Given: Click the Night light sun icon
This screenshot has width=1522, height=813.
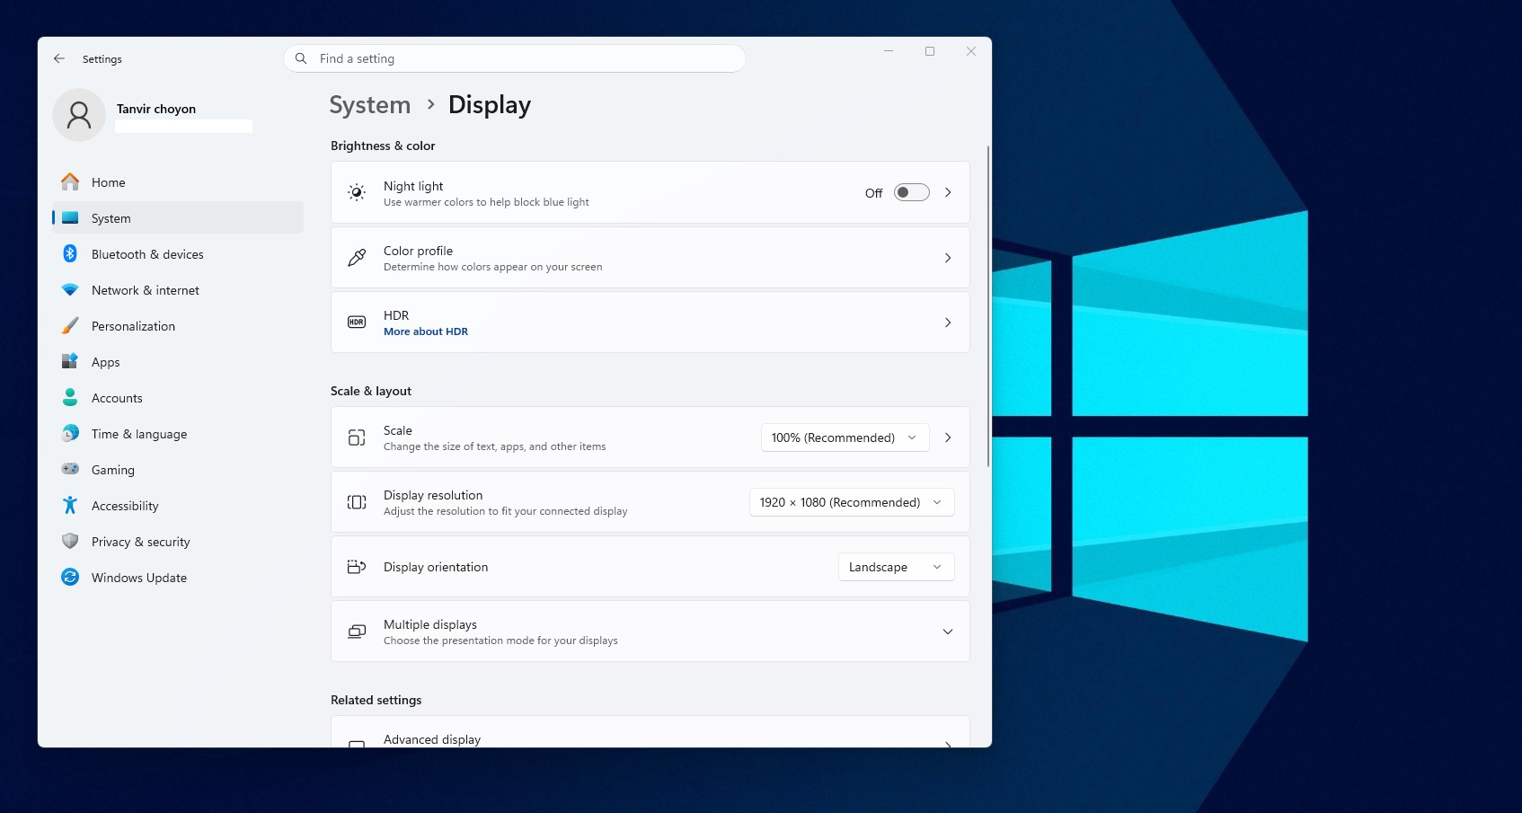Looking at the screenshot, I should (357, 192).
